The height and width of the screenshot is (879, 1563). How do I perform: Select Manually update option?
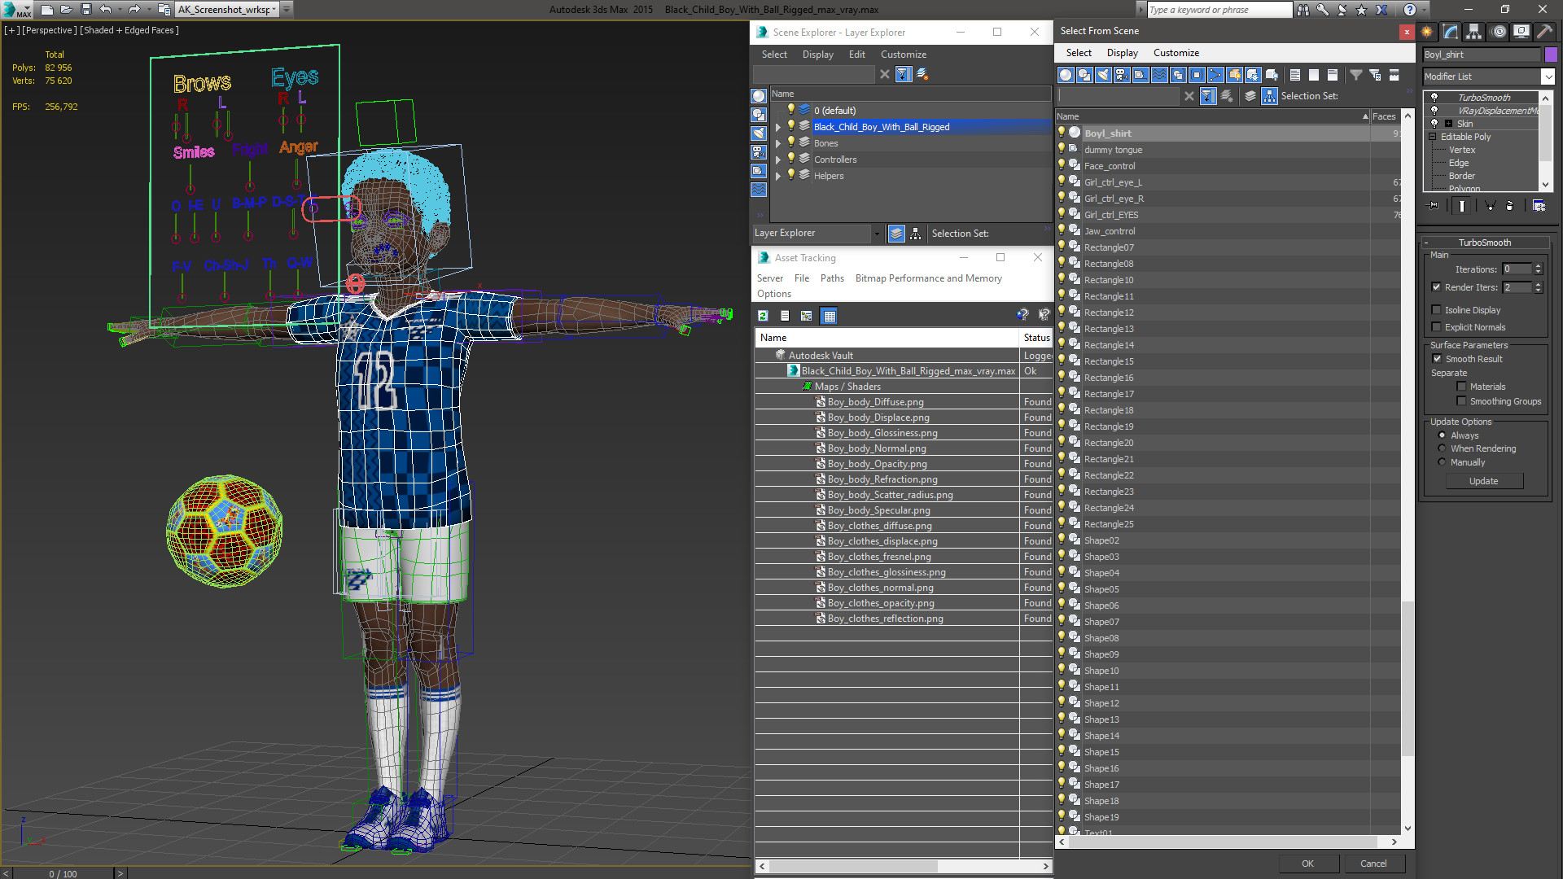pyautogui.click(x=1442, y=462)
